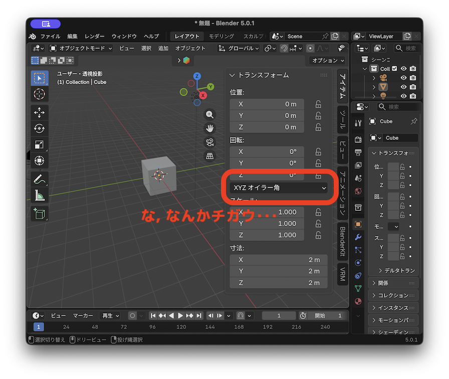Lock scale Z in sidebar

pos(318,235)
